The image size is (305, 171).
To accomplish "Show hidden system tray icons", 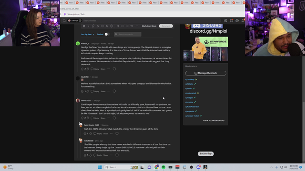I will coord(271,167).
